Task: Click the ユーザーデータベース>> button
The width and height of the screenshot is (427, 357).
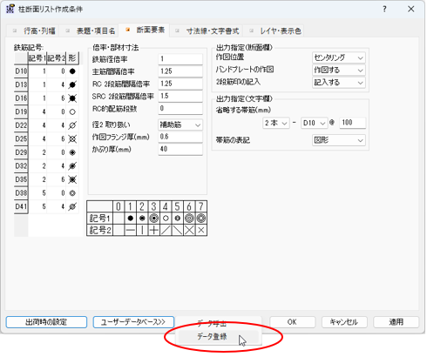Action: pyautogui.click(x=133, y=322)
